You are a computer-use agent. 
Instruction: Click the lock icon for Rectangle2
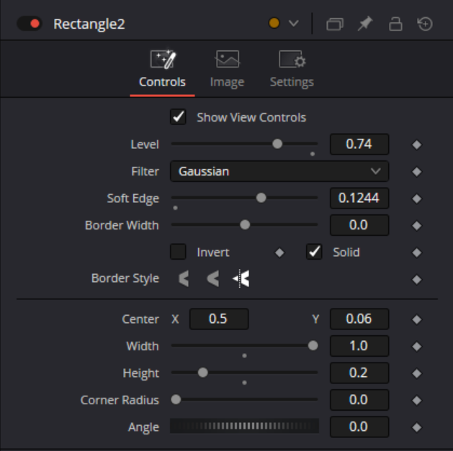[x=395, y=24]
